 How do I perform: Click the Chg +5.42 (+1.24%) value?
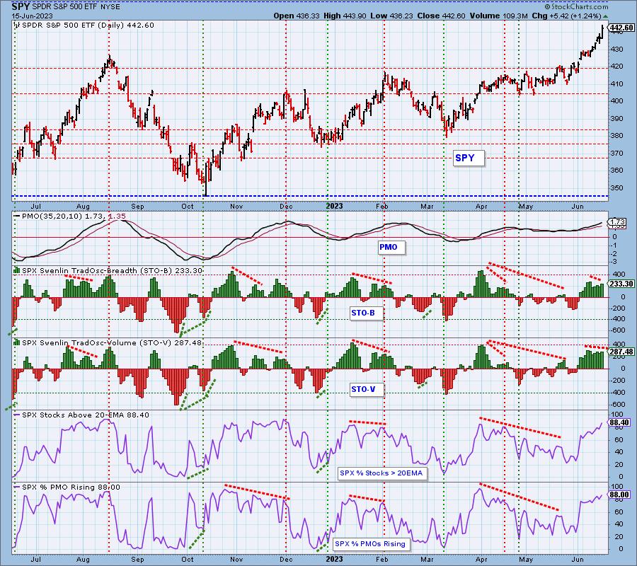point(566,16)
